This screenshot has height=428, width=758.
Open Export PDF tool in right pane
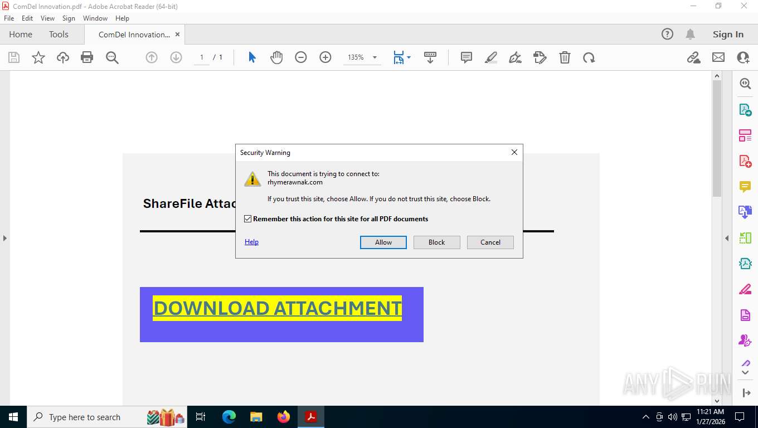point(745,110)
